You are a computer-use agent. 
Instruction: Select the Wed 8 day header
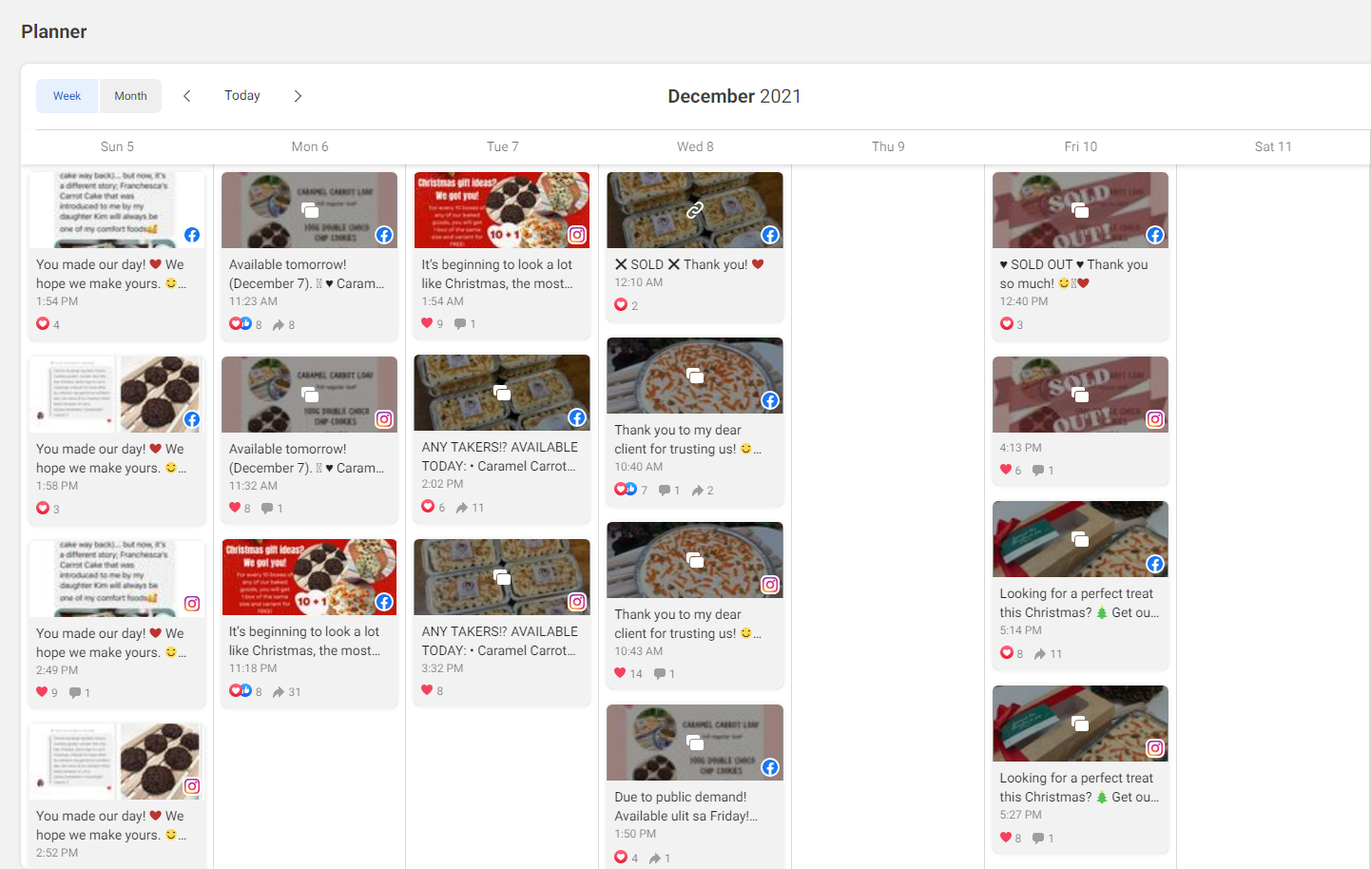pyautogui.click(x=695, y=146)
